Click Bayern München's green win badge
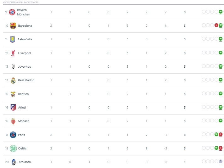The height and width of the screenshot is (168, 224). click(221, 12)
